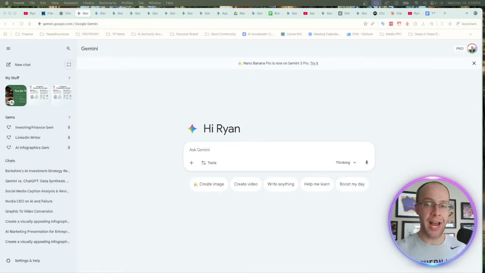Unpin the AI Infographics Gem pin icon
The width and height of the screenshot is (485, 273).
(69, 147)
